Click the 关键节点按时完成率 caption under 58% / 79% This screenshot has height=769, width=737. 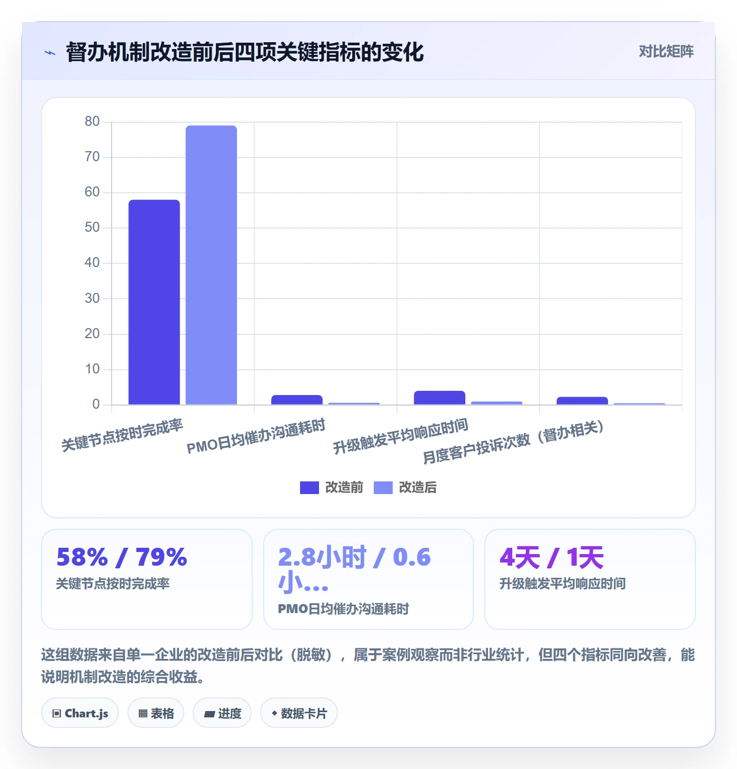(113, 584)
